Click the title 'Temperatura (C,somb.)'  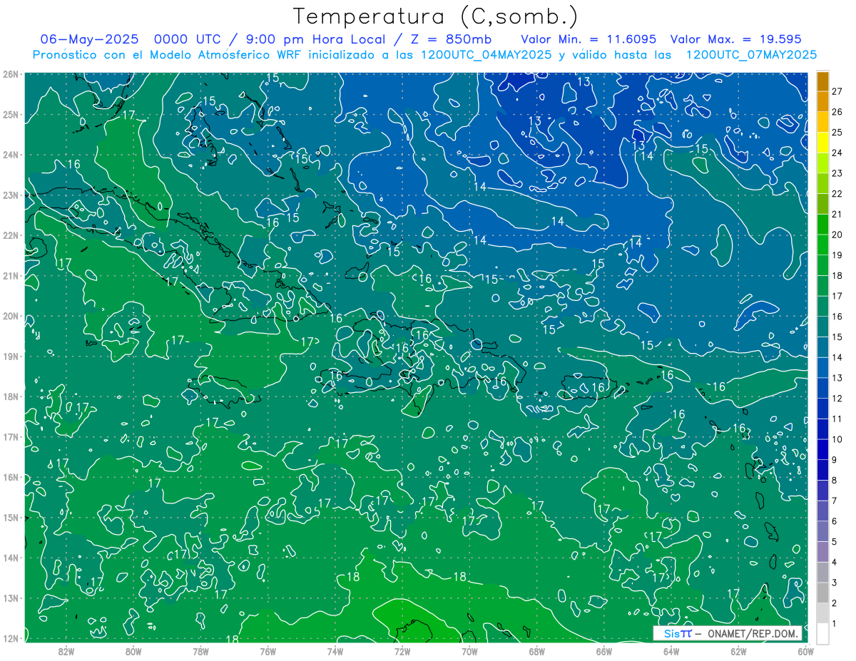click(x=436, y=16)
